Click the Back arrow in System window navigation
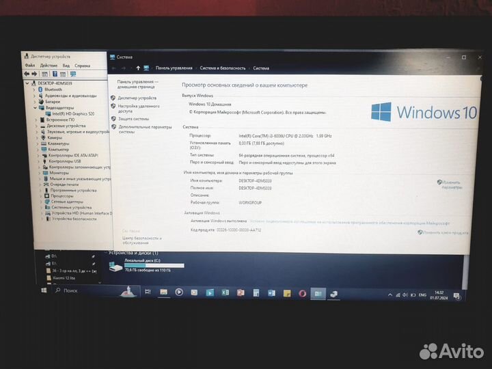The image size is (492, 369). click(x=114, y=68)
